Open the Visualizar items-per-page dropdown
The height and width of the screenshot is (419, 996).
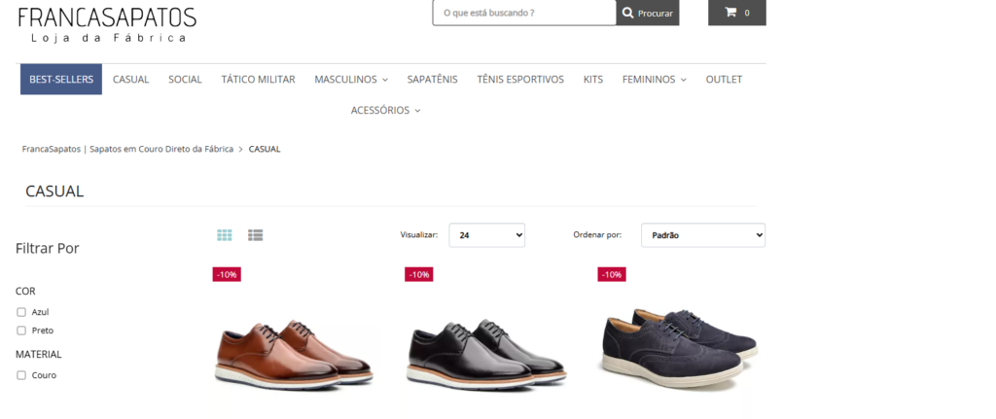(486, 235)
